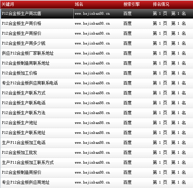Select row P12合金板制造商联系地址
The width and height of the screenshot is (193, 188).
(x=97, y=63)
